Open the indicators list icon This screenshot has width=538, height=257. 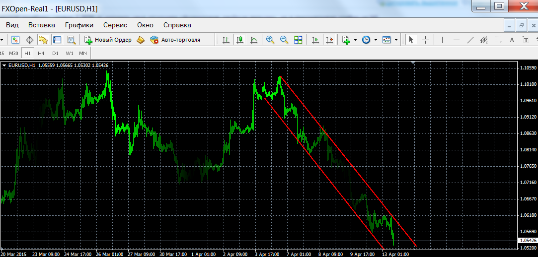(346, 40)
